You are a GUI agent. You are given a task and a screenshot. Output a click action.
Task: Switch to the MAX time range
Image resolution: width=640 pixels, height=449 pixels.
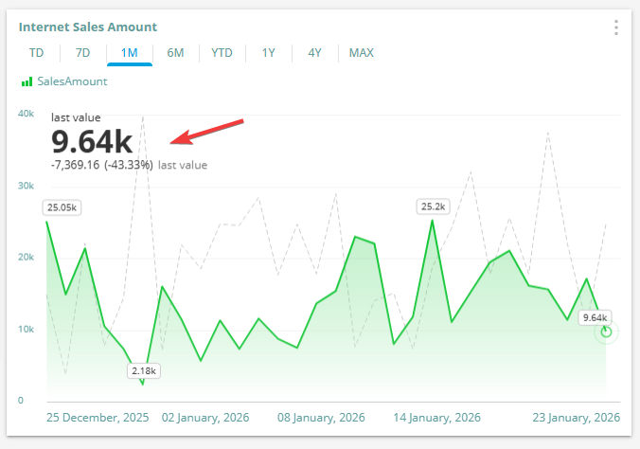361,53
